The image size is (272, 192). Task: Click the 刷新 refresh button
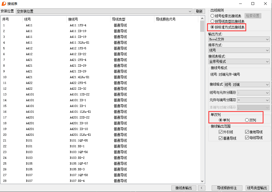click(199, 11)
